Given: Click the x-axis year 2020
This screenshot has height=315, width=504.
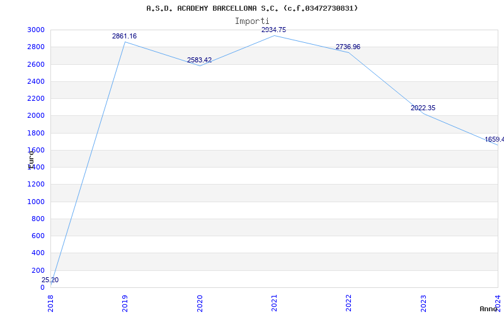Looking at the screenshot, I should pos(200,304).
